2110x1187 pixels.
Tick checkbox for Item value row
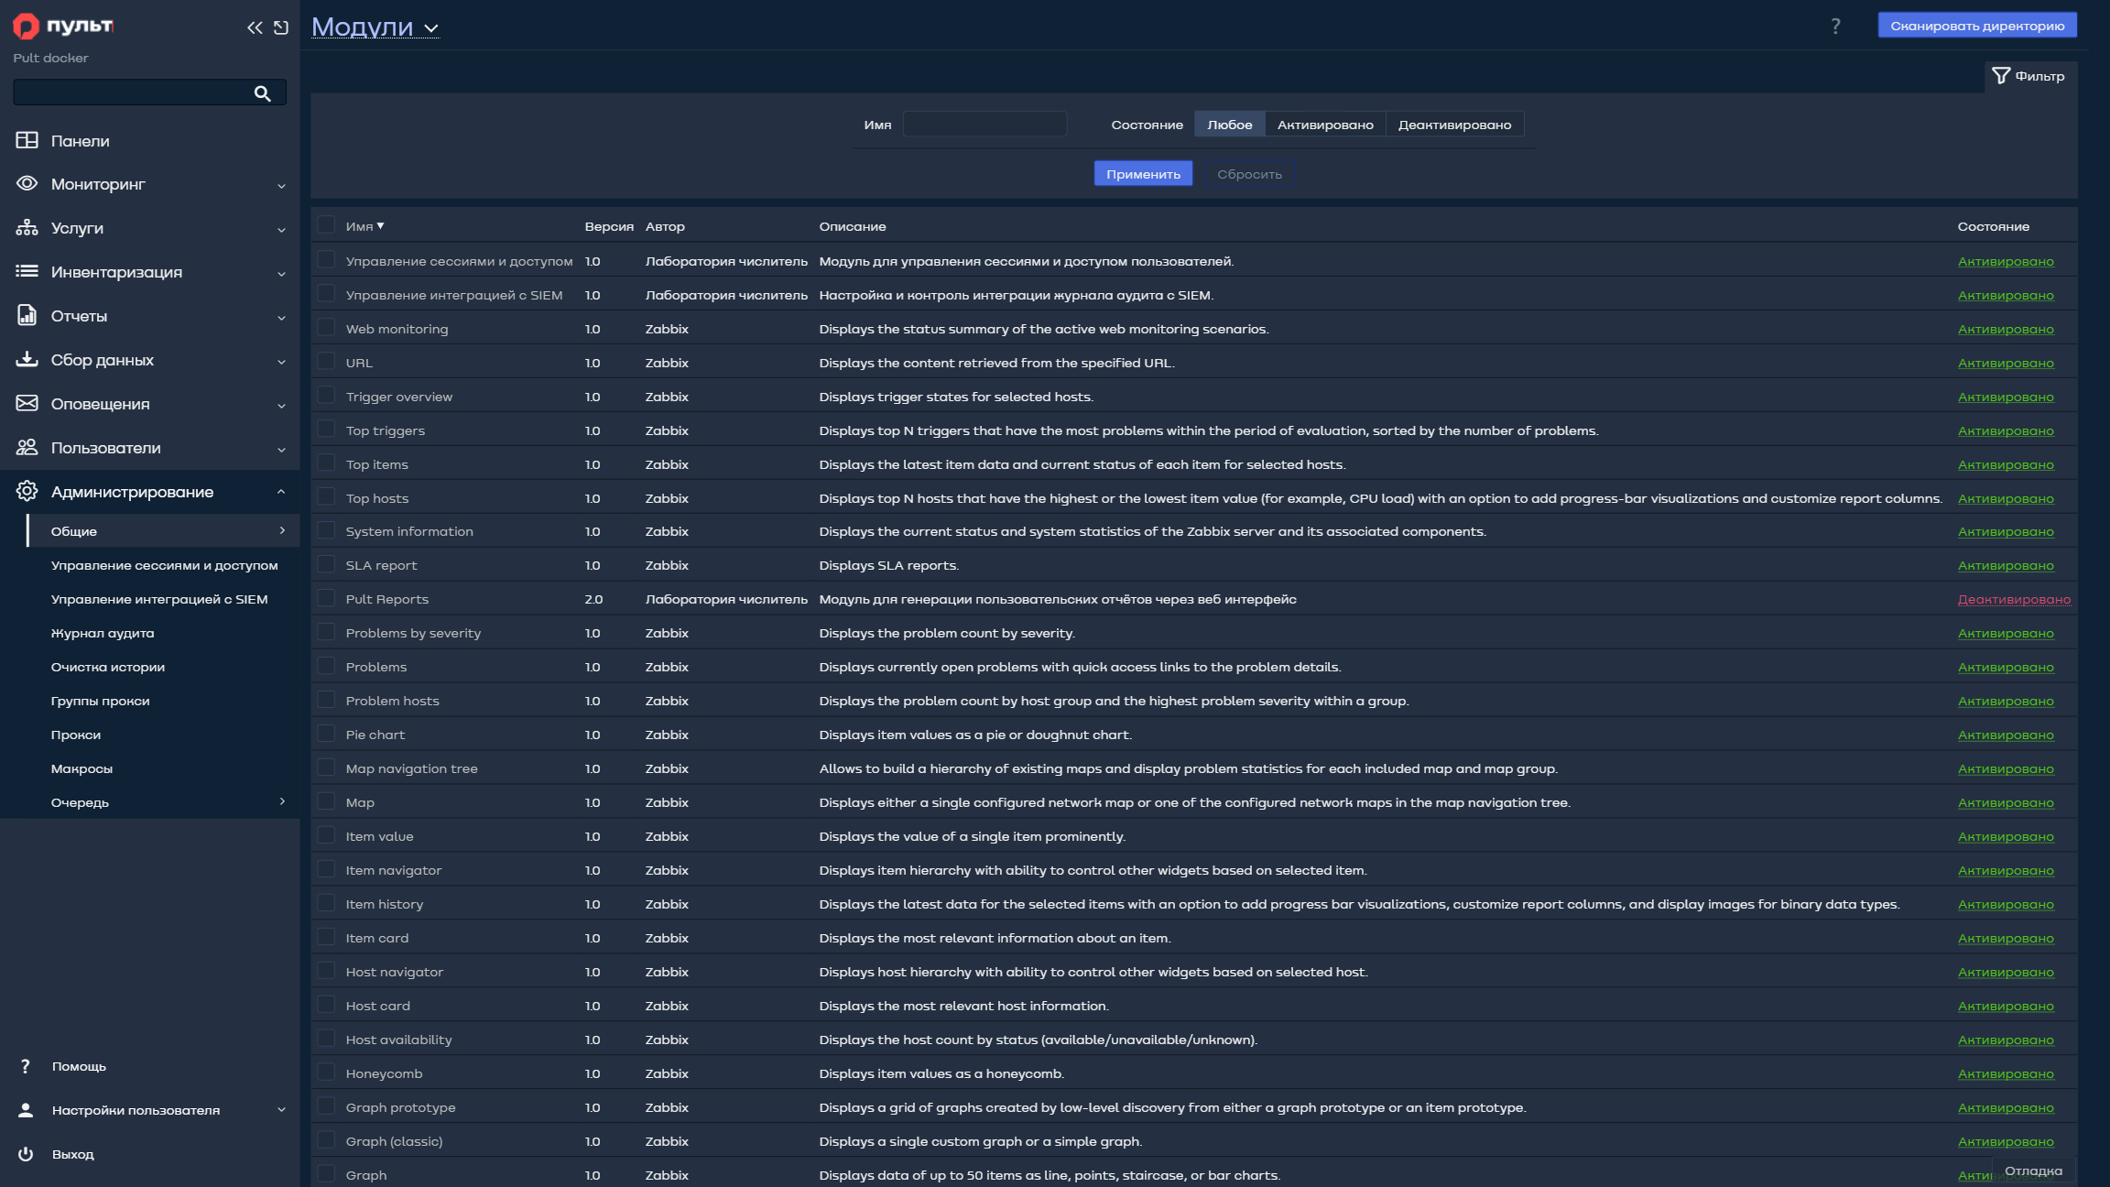click(x=326, y=835)
